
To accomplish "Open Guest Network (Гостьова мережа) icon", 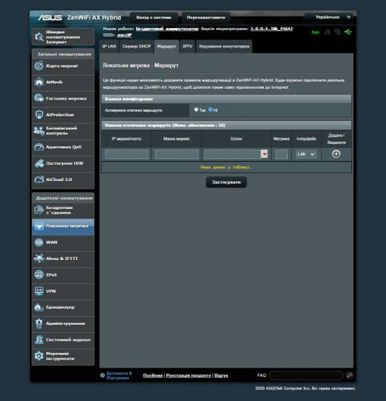I will (x=39, y=98).
